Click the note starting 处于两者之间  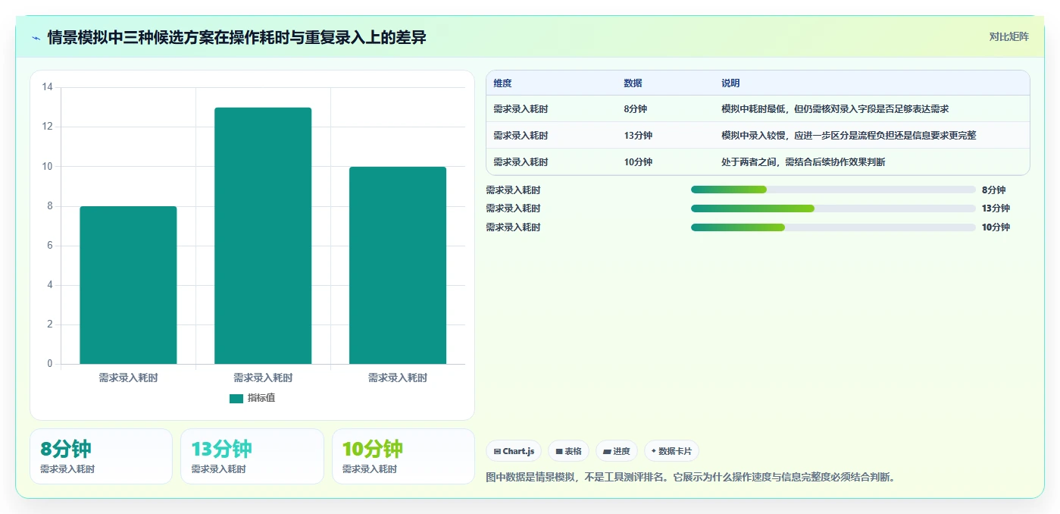[803, 162]
